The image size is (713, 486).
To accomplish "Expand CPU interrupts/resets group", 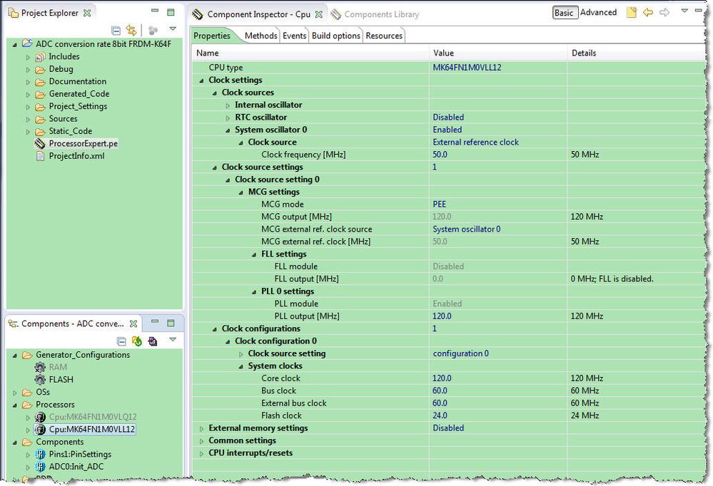I will [201, 453].
